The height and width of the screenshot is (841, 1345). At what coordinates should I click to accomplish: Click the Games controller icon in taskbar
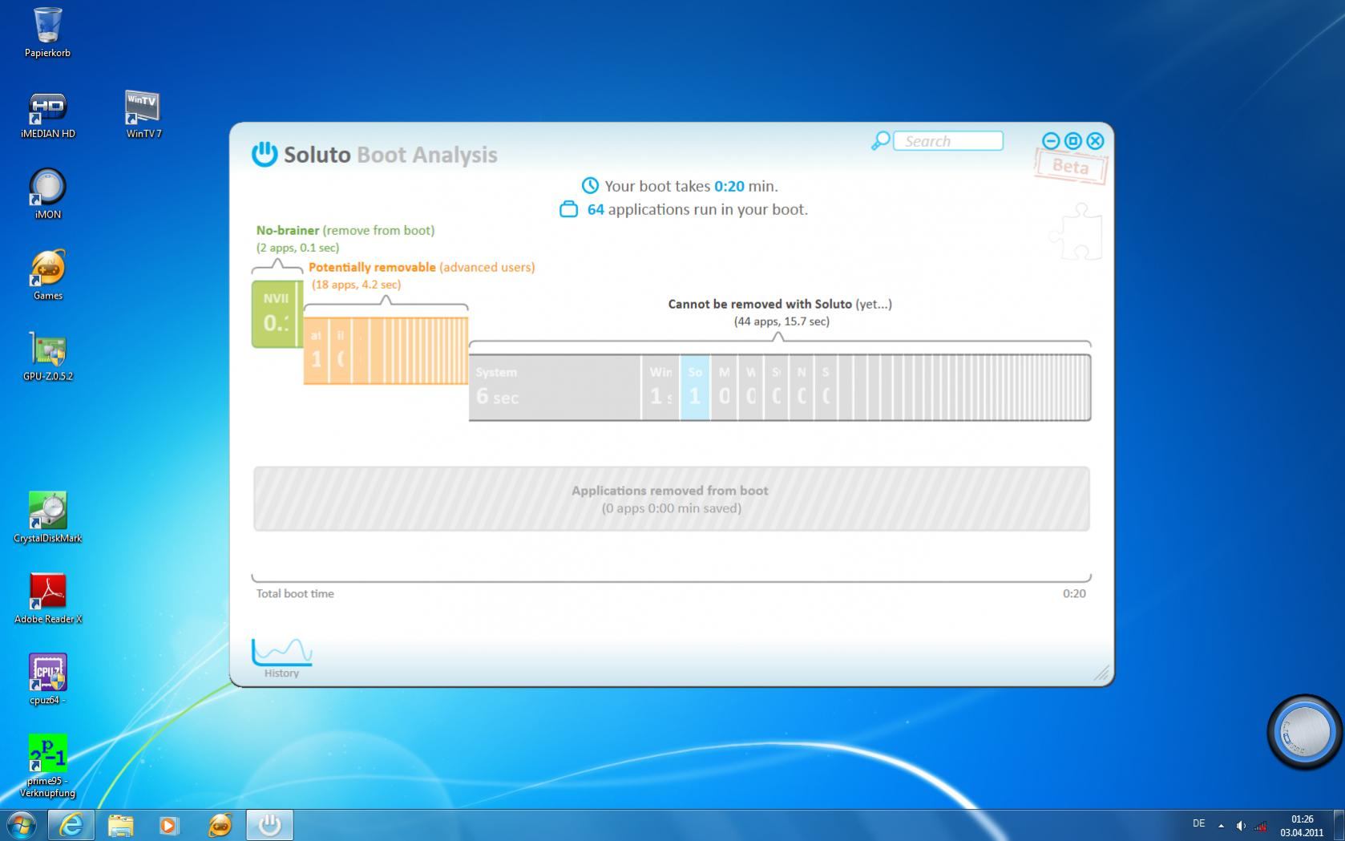220,824
